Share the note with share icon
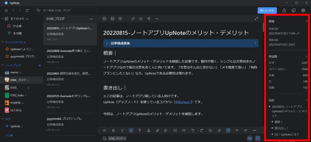 pyautogui.click(x=149, y=19)
